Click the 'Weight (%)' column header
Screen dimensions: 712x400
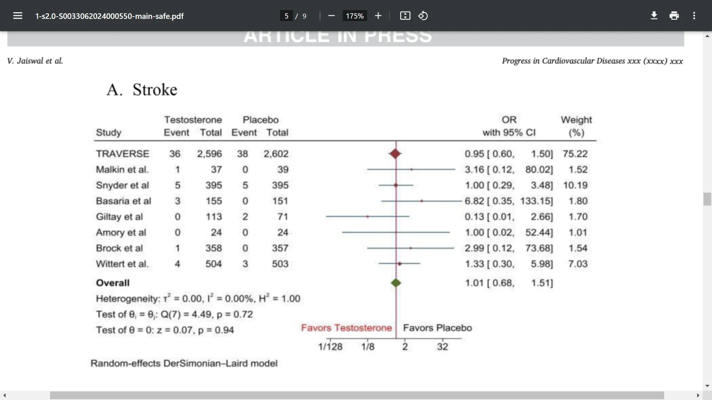tap(576, 126)
